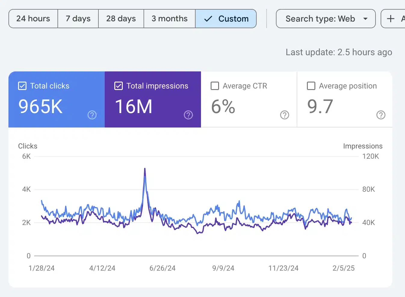Viewport: 405px width, 297px height.
Task: Choose the 3 months date range
Action: 169,19
